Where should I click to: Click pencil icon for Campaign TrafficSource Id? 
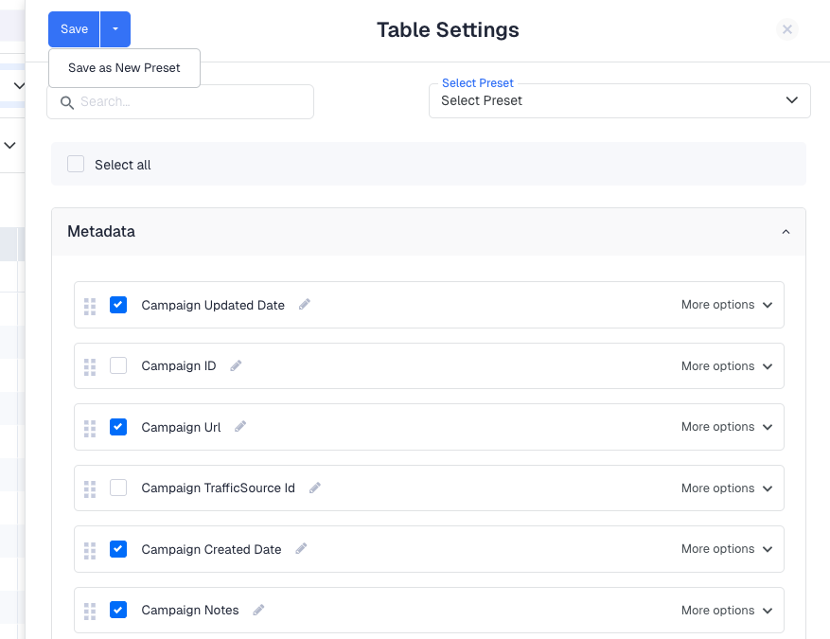(x=315, y=488)
